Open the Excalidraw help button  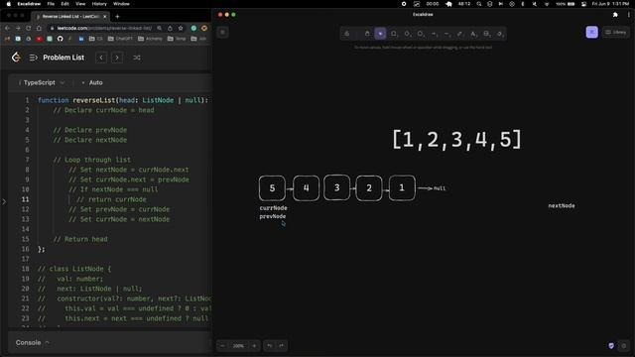(624, 346)
